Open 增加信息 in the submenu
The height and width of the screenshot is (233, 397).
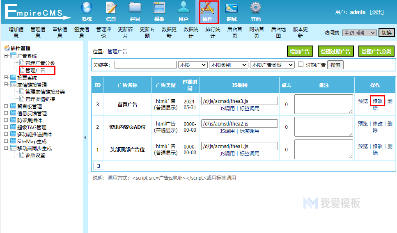pos(16,33)
